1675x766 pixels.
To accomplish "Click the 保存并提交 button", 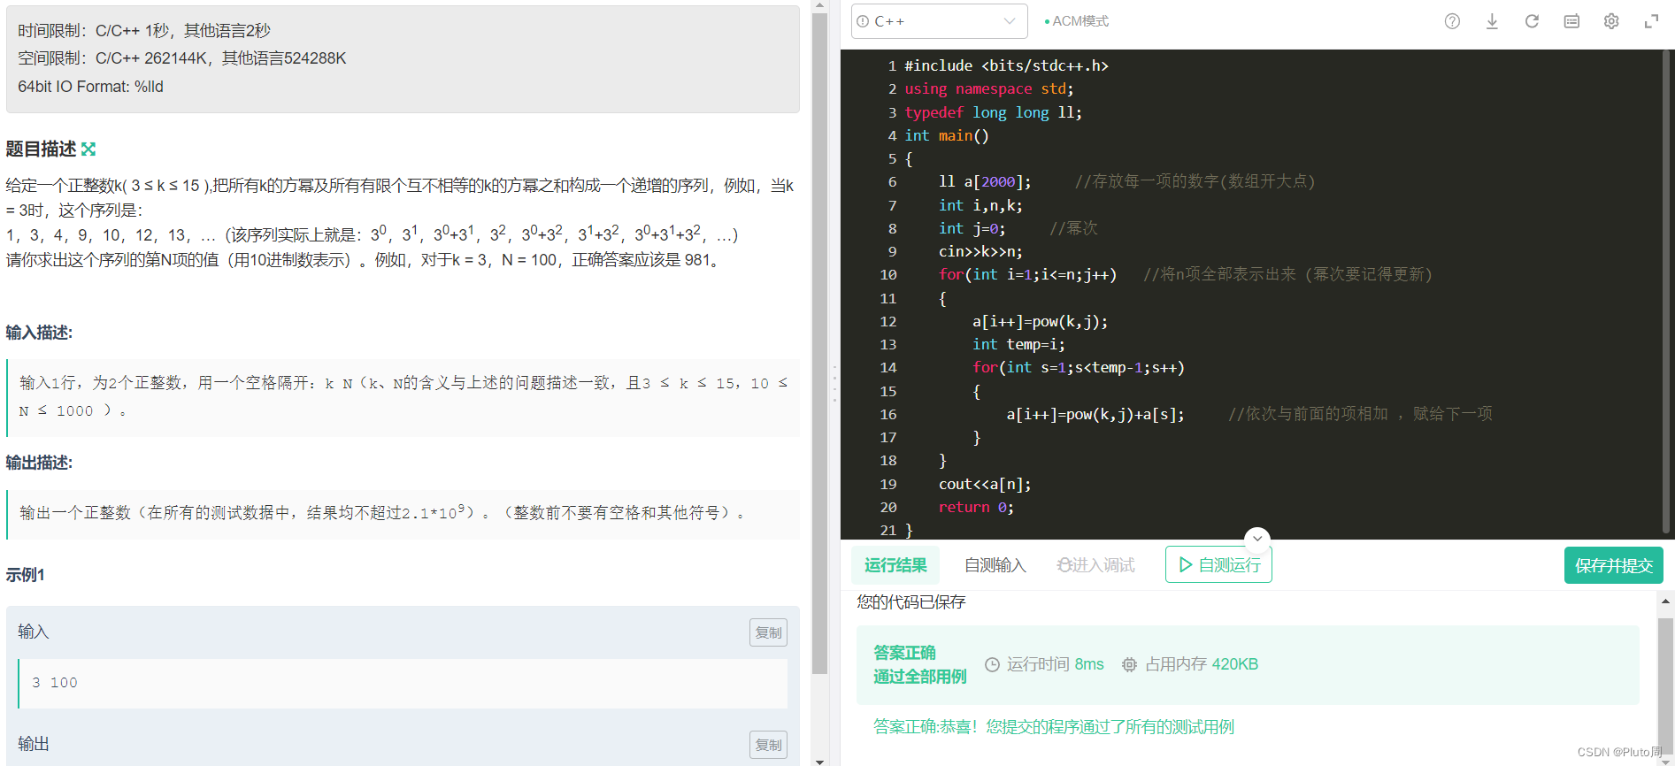I will click(x=1613, y=565).
